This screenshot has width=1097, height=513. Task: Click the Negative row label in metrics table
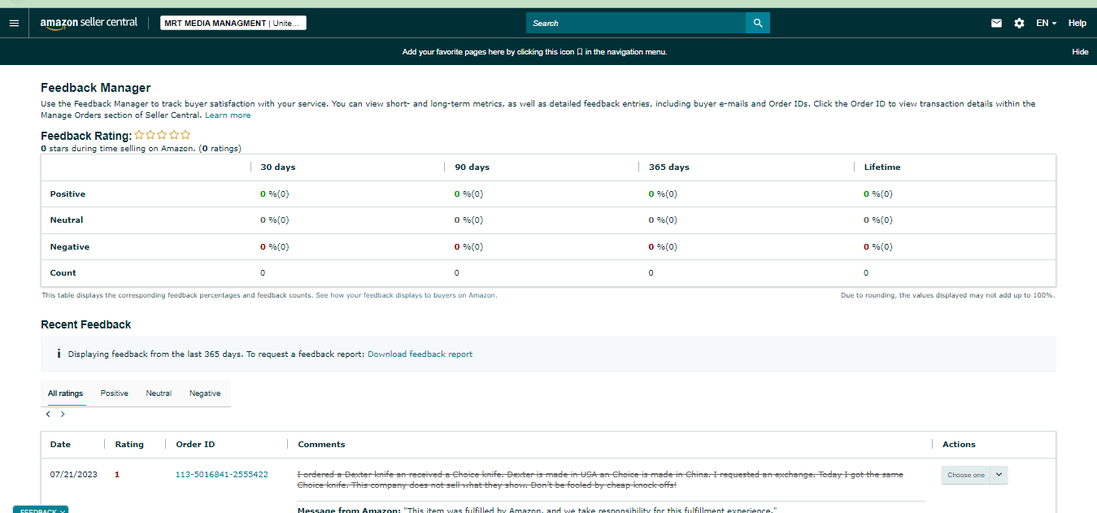70,246
